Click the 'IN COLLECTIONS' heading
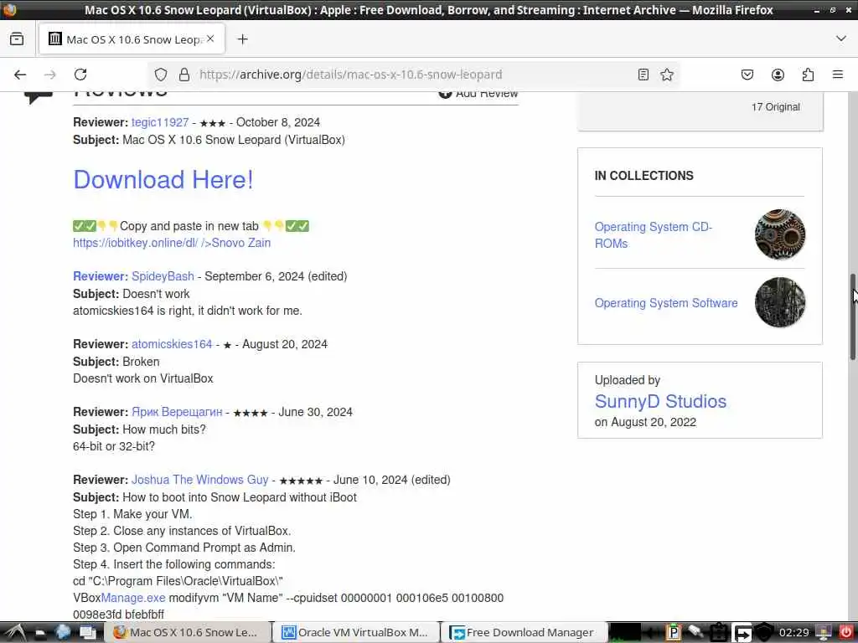Screen dimensions: 858x643 coord(643,176)
